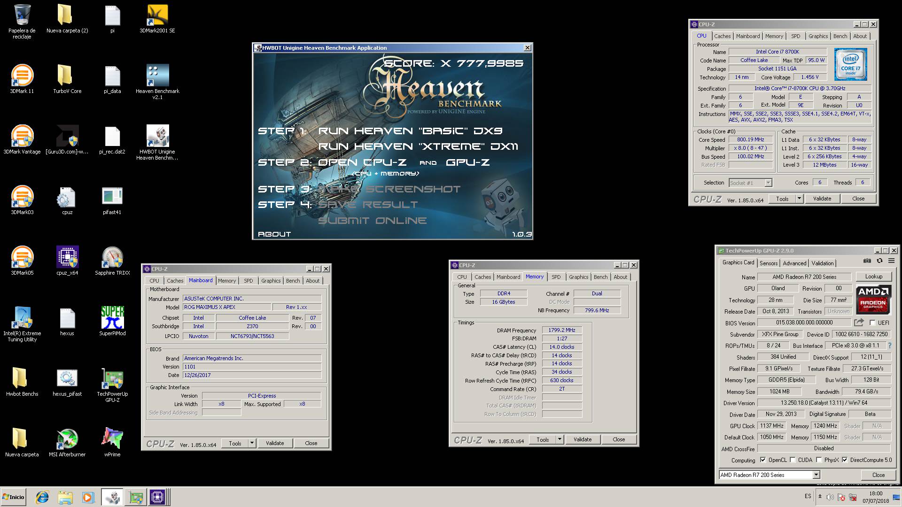Screen dimensions: 902x507
Task: Open the wPrime desktop icon
Action: pos(112,442)
